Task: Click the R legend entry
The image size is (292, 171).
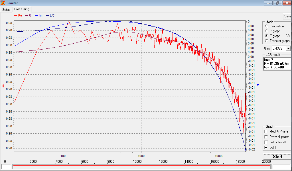Action: 28,15
